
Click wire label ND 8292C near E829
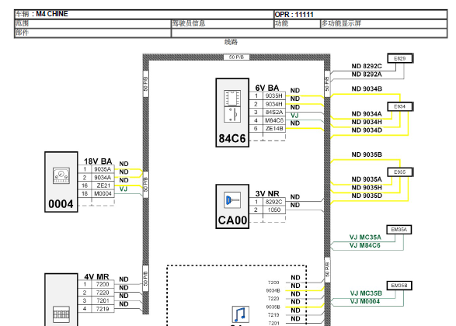[x=367, y=66]
